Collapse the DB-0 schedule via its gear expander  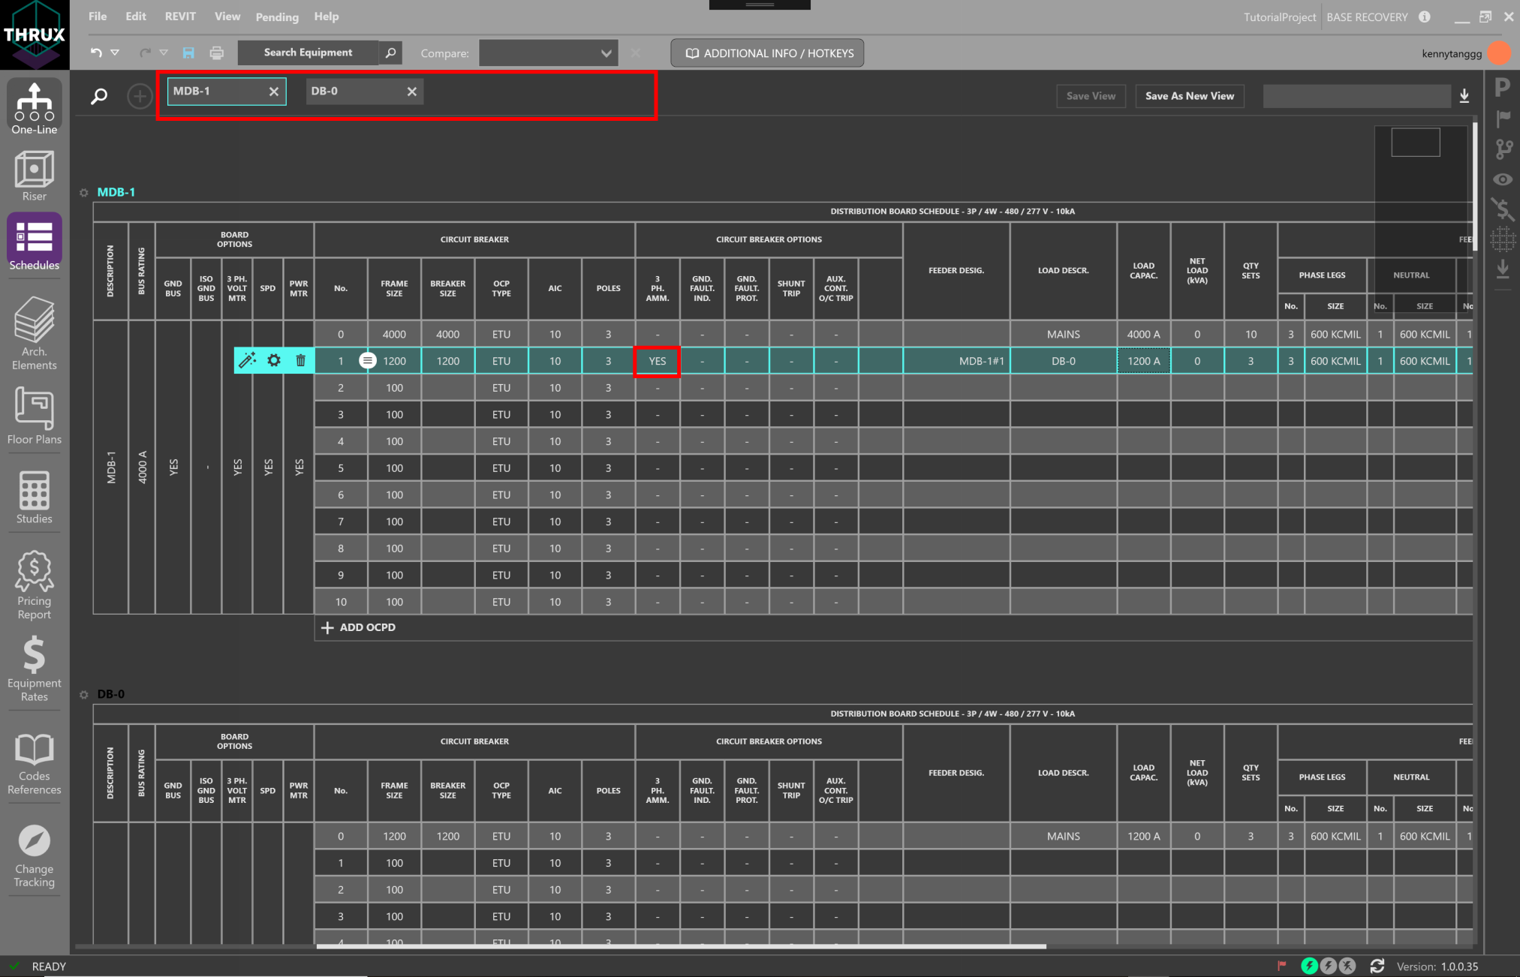[x=84, y=695]
